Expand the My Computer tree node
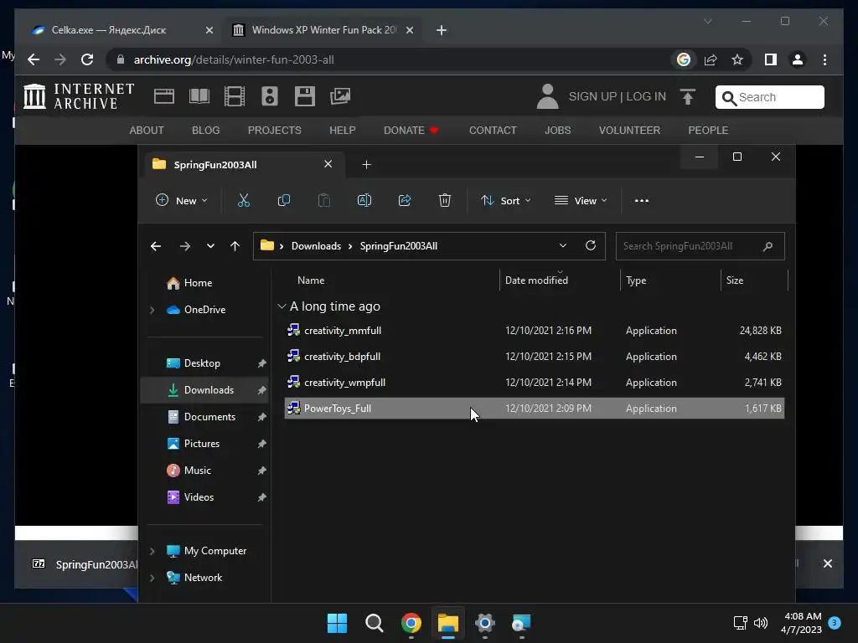Screen dimensions: 858x643 (152, 551)
